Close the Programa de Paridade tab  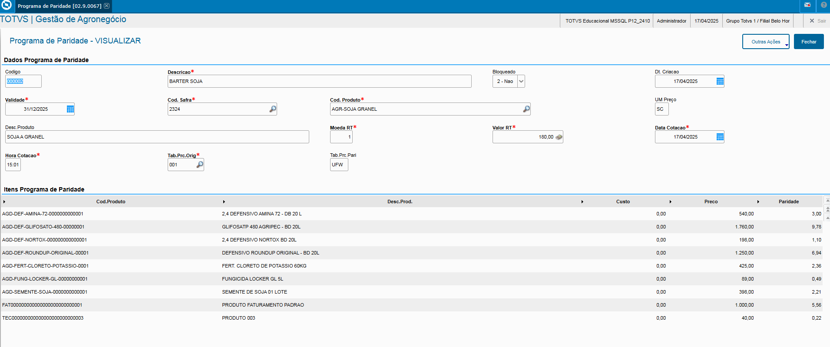106,6
